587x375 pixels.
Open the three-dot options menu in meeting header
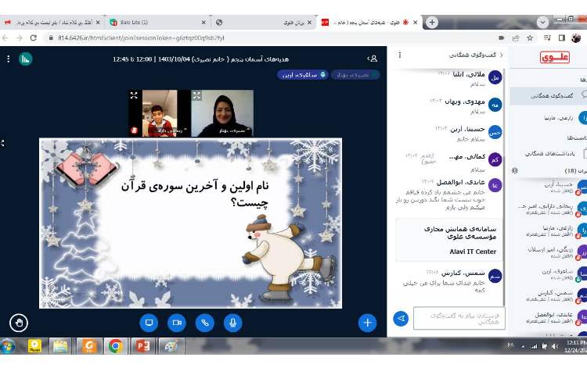[x=9, y=59]
